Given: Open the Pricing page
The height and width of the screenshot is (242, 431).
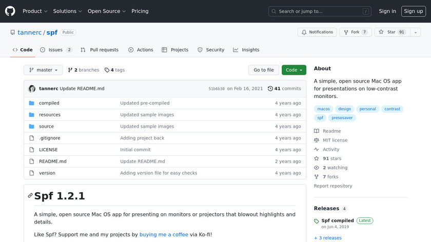Looking at the screenshot, I should pyautogui.click(x=140, y=11).
